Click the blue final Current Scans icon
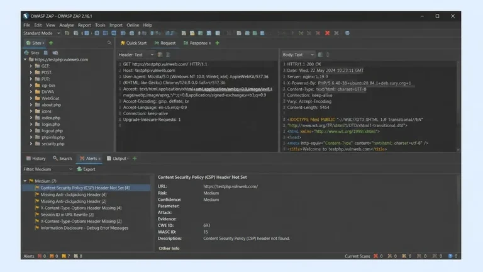Image resolution: width=483 pixels, height=272 pixels. pos(450,256)
